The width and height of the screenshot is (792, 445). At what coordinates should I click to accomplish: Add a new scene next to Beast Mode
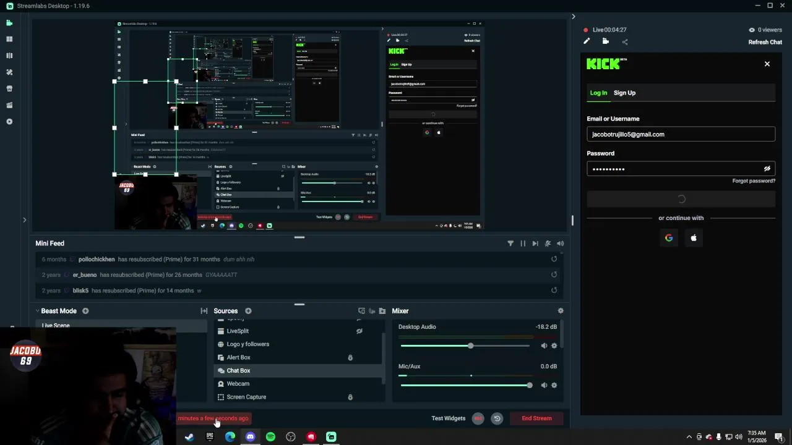click(x=85, y=311)
